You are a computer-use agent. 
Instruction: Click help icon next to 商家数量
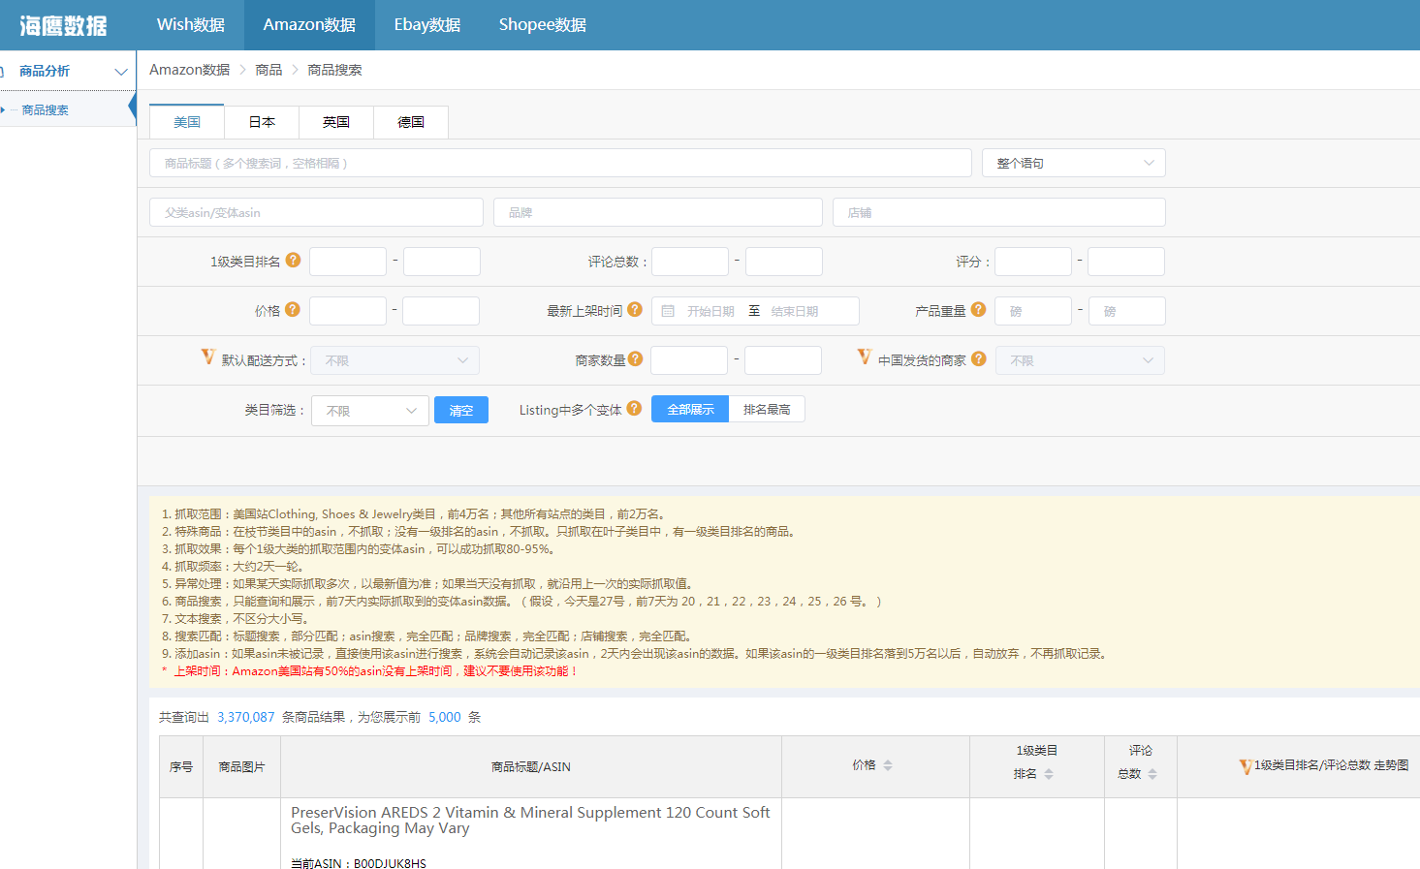click(x=635, y=358)
